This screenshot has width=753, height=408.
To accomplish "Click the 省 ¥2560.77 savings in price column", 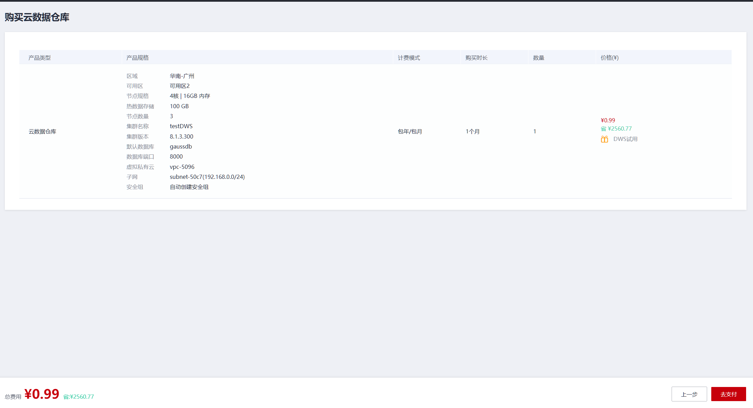I will (x=616, y=129).
